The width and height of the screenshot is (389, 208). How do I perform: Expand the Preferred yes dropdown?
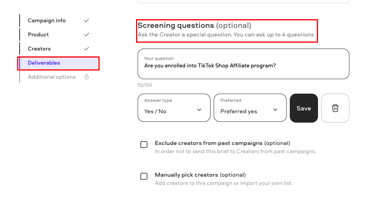250,108
